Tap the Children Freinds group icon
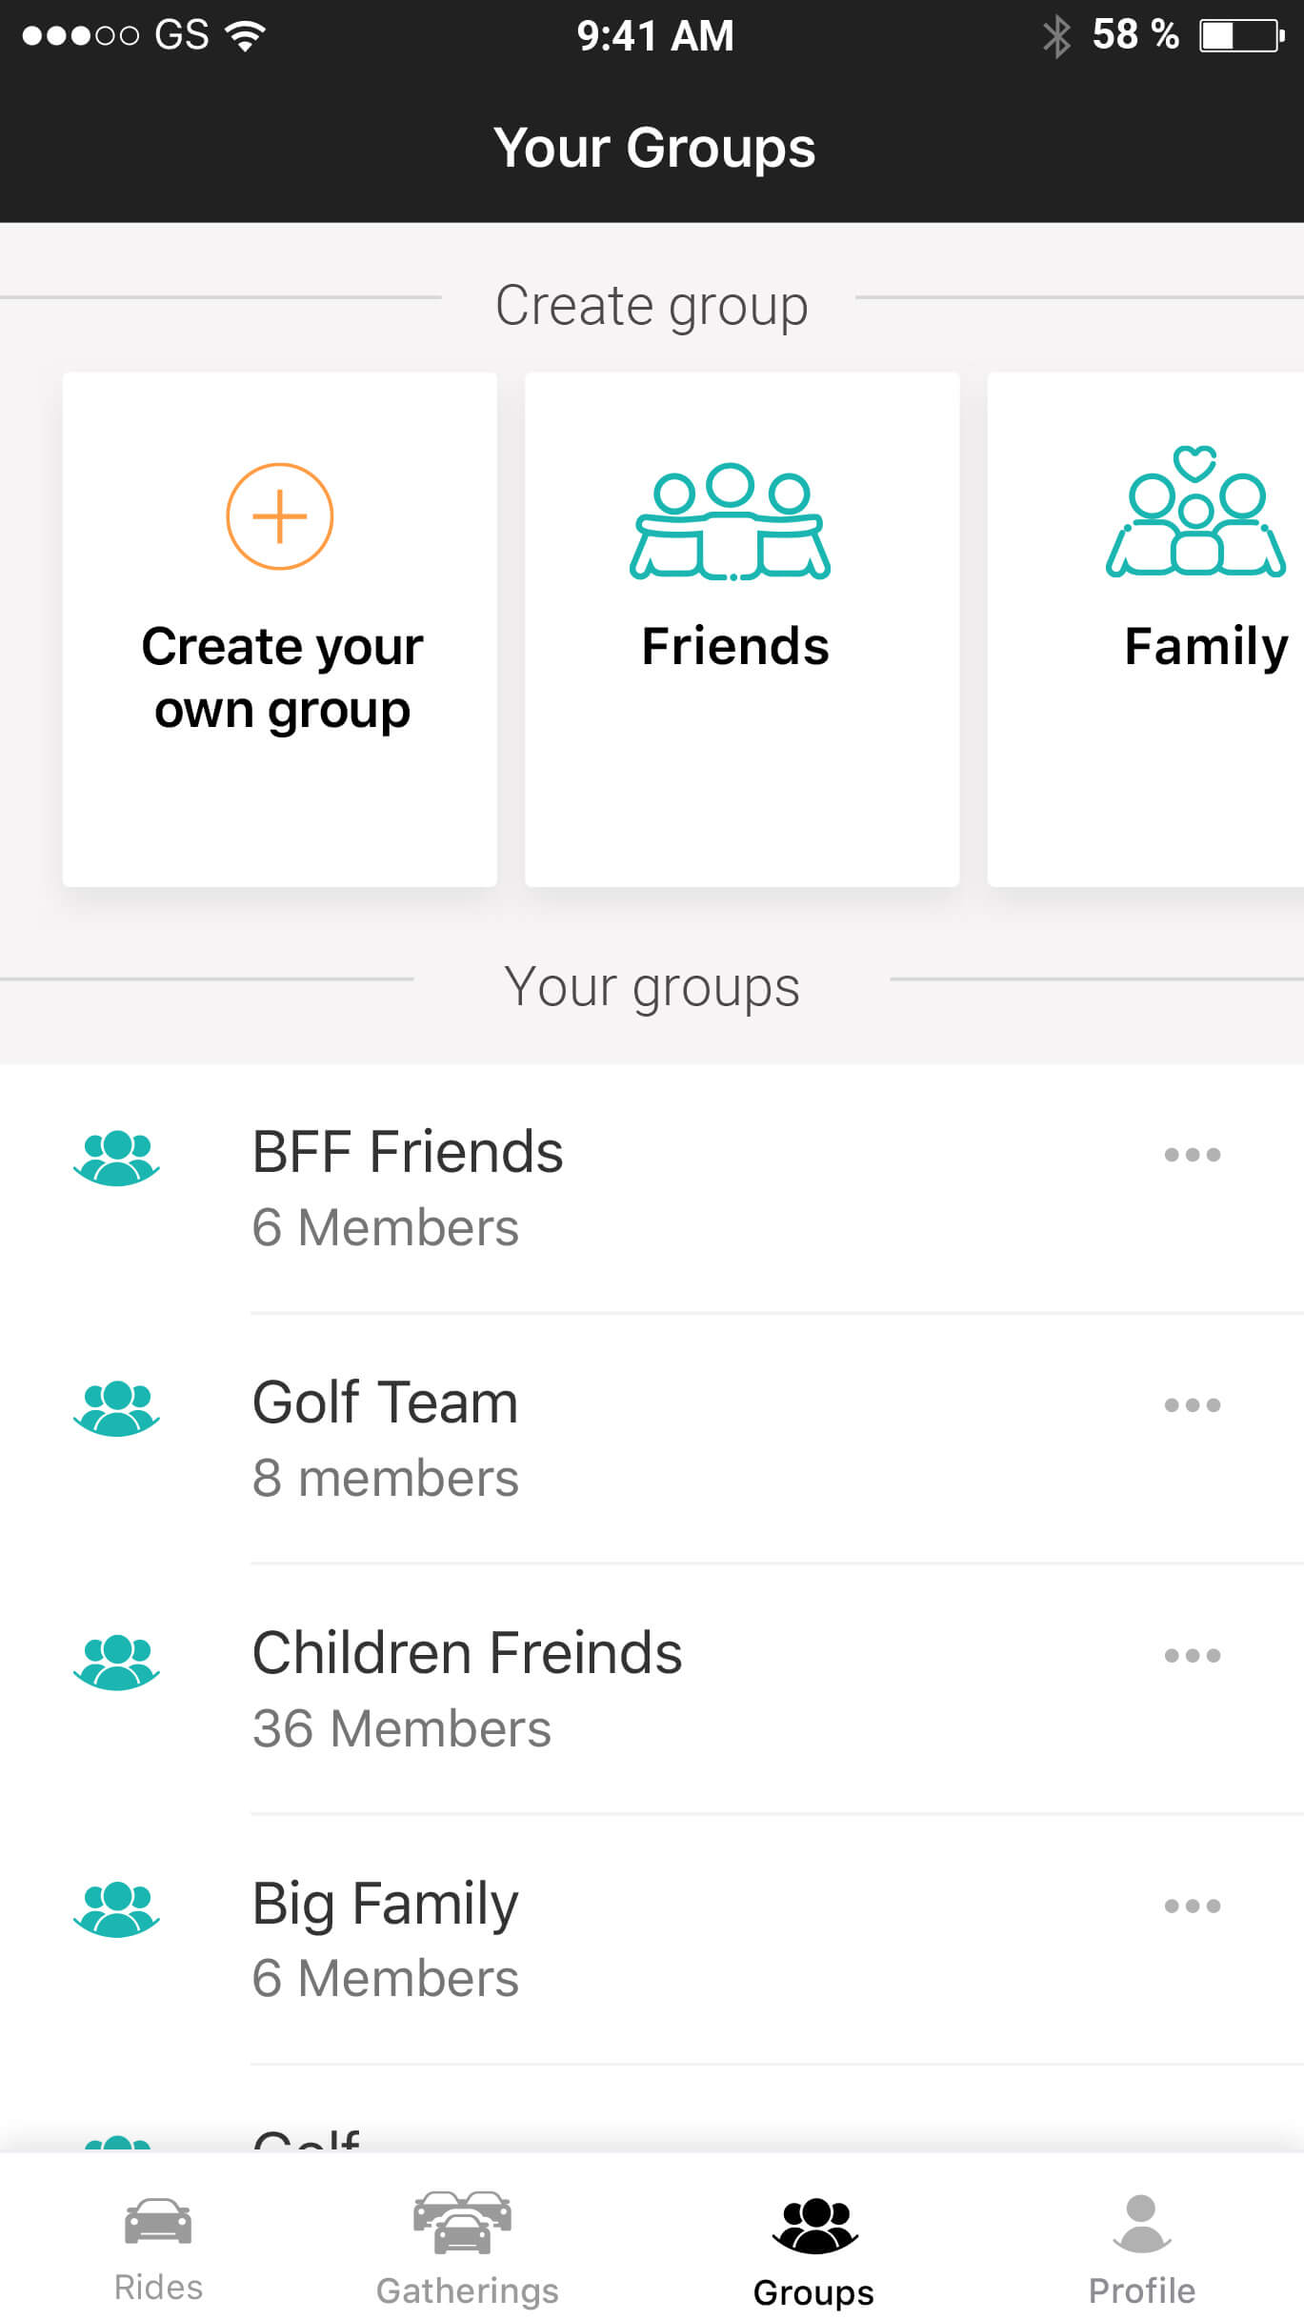The height and width of the screenshot is (2320, 1304). click(116, 1662)
